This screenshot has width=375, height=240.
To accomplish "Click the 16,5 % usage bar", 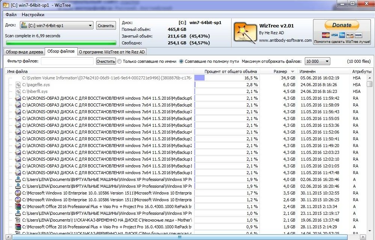I will click(x=199, y=78).
